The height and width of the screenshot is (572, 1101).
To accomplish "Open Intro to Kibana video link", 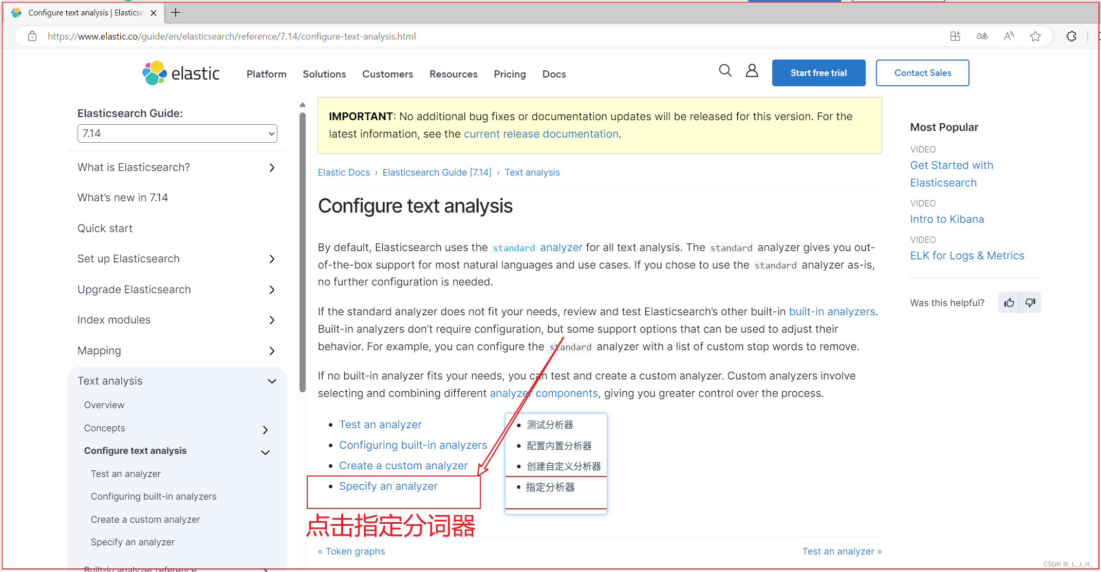I will coord(947,219).
